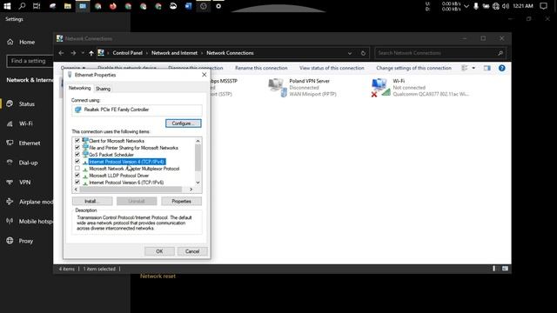Enable Microsoft Network Adapter Multiplexor Protocol checkbox
This screenshot has width=557, height=313.
pos(77,168)
